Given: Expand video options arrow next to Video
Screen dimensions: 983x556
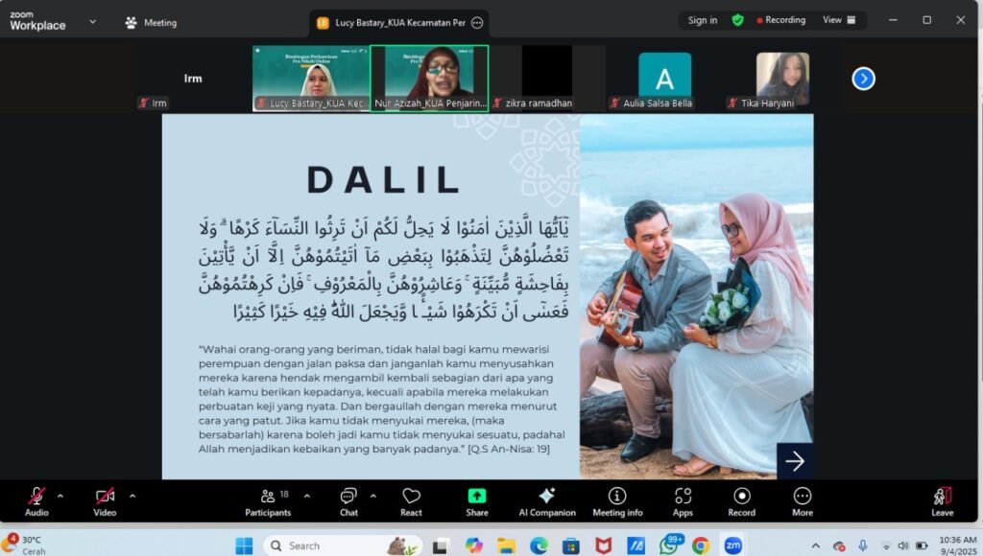Looking at the screenshot, I should tap(132, 496).
